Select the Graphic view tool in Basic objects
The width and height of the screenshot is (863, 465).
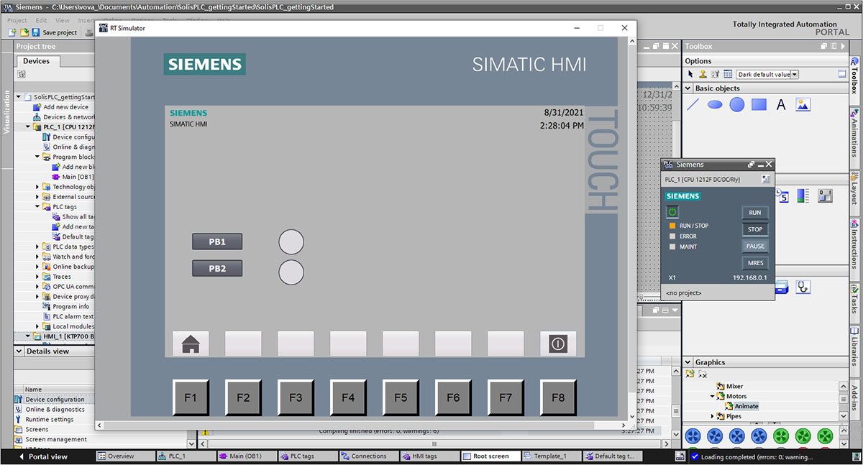tap(803, 105)
